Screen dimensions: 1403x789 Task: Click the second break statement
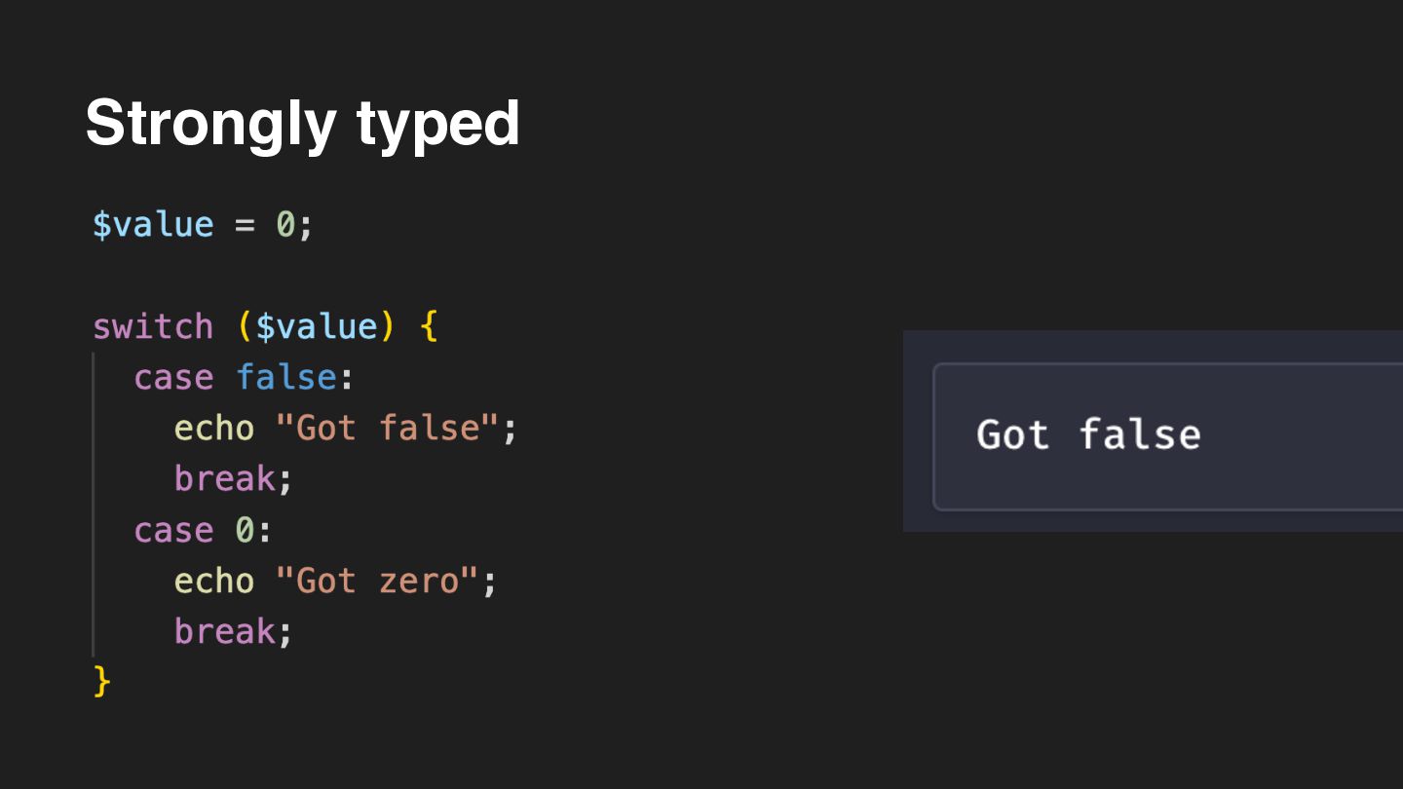pos(224,631)
